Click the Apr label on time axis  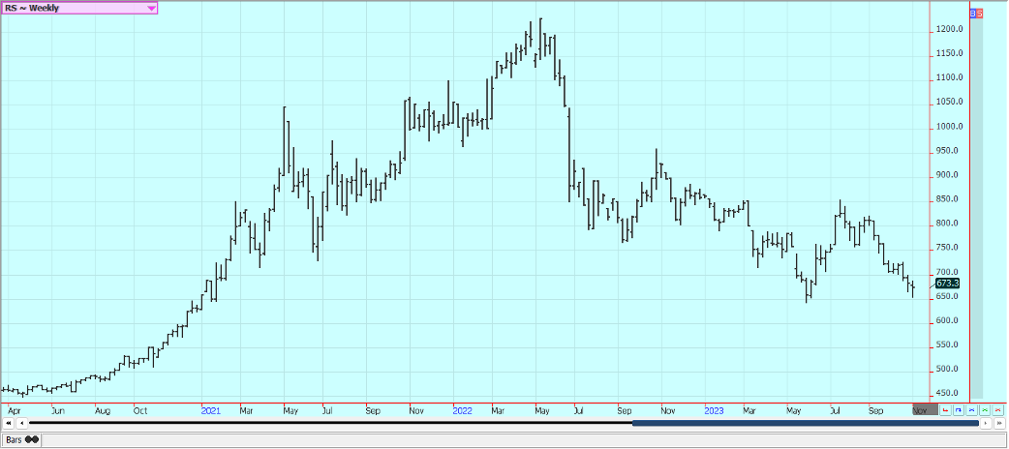point(15,410)
